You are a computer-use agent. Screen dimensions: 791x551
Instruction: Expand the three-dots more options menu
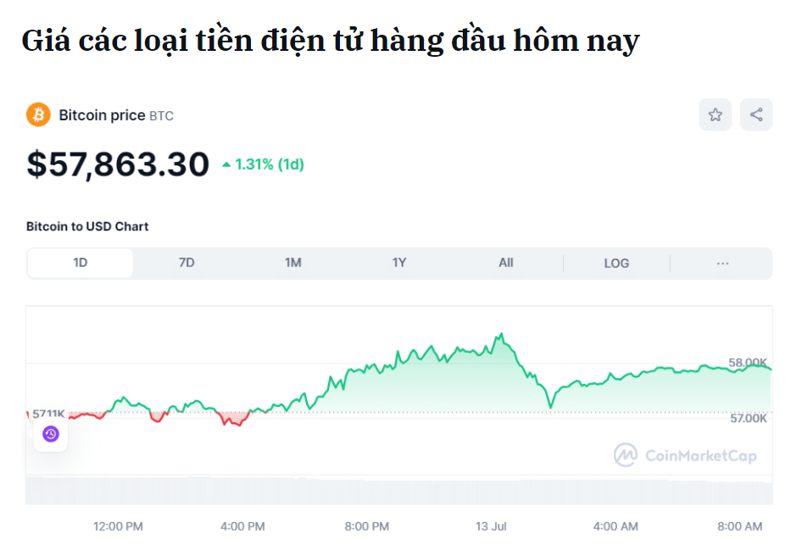(x=722, y=264)
